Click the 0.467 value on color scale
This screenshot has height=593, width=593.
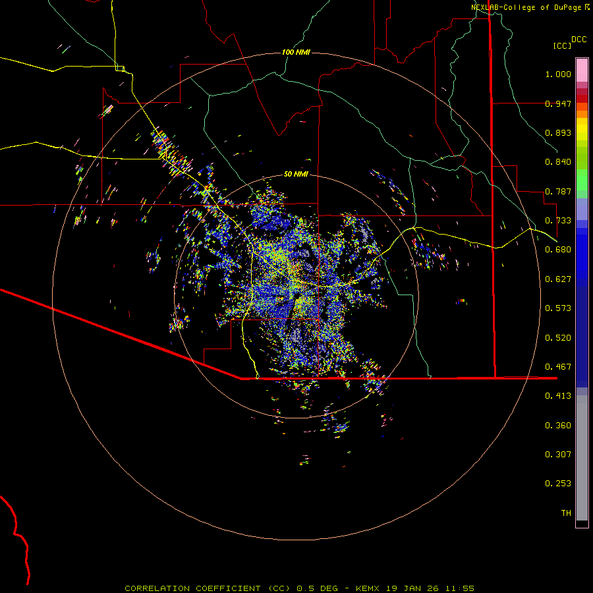pos(558,367)
